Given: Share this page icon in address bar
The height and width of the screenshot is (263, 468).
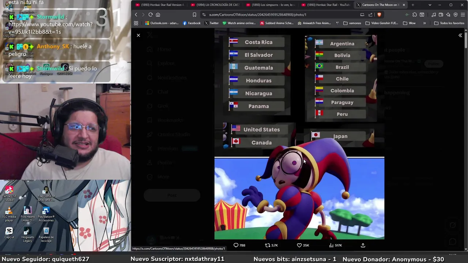Looking at the screenshot, I should [x=370, y=15].
